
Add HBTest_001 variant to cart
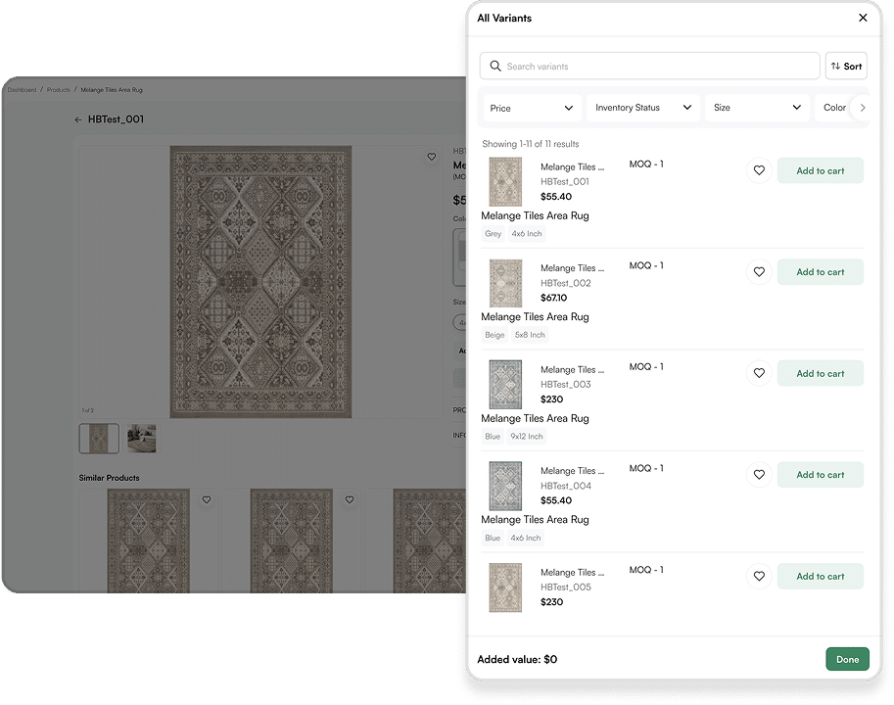click(x=820, y=170)
